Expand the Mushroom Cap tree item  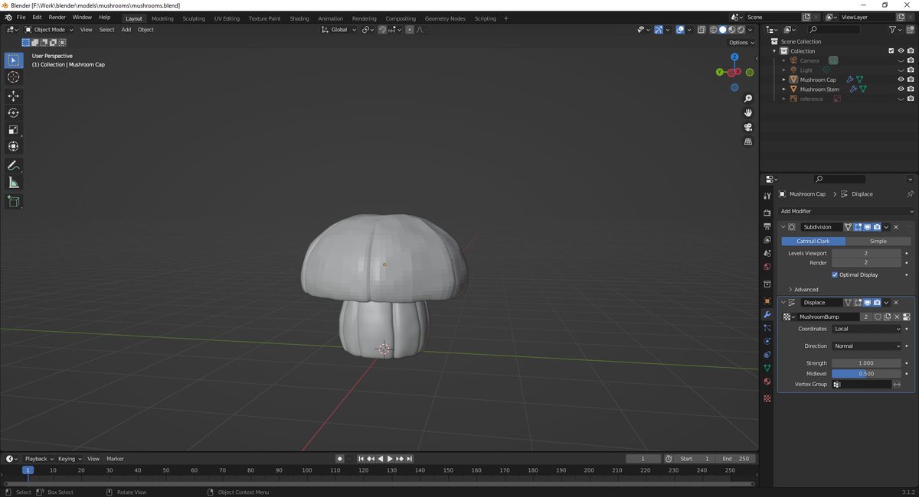784,80
